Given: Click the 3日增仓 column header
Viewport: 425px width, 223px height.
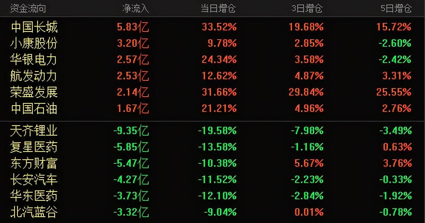Looking at the screenshot, I should click(307, 9).
